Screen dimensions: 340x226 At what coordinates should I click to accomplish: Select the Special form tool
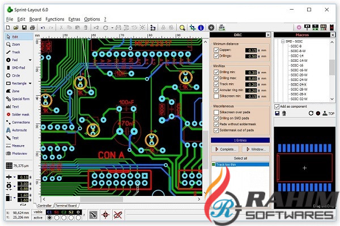(19, 99)
